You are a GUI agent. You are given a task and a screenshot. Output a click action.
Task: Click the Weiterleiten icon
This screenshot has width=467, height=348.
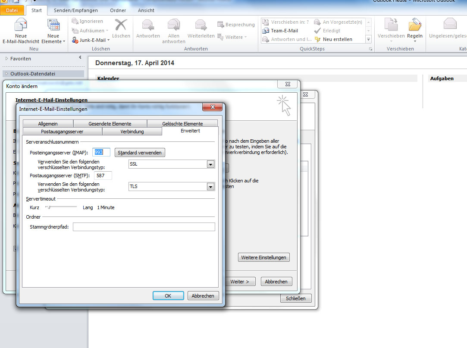click(201, 25)
